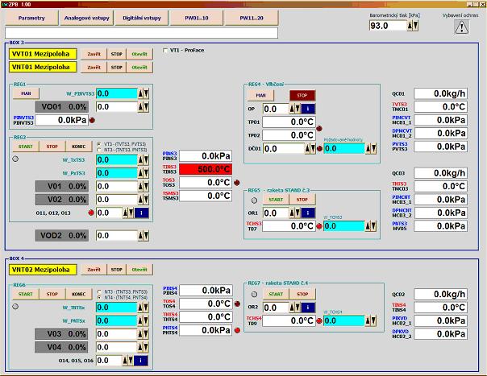The image size is (487, 376).
Task: Click the blue info button in REG6
Action: (142, 361)
